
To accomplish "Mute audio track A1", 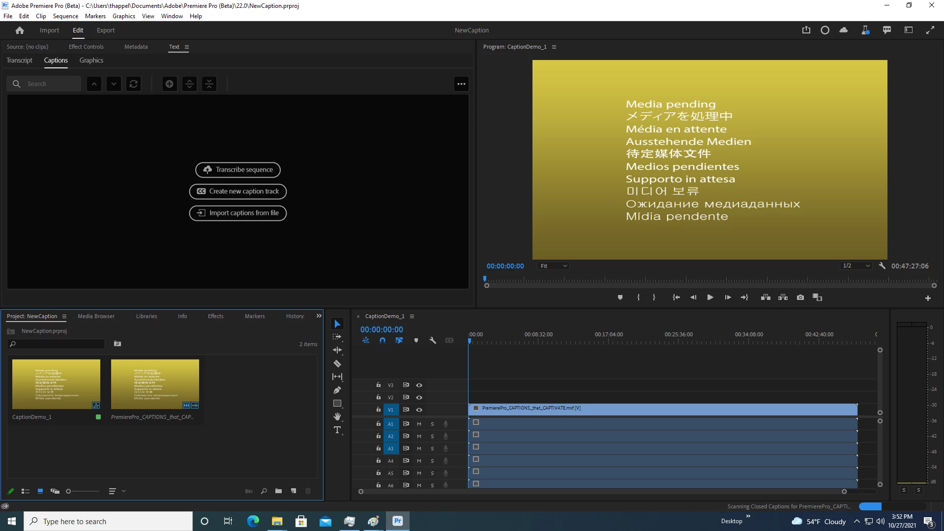I will click(419, 424).
